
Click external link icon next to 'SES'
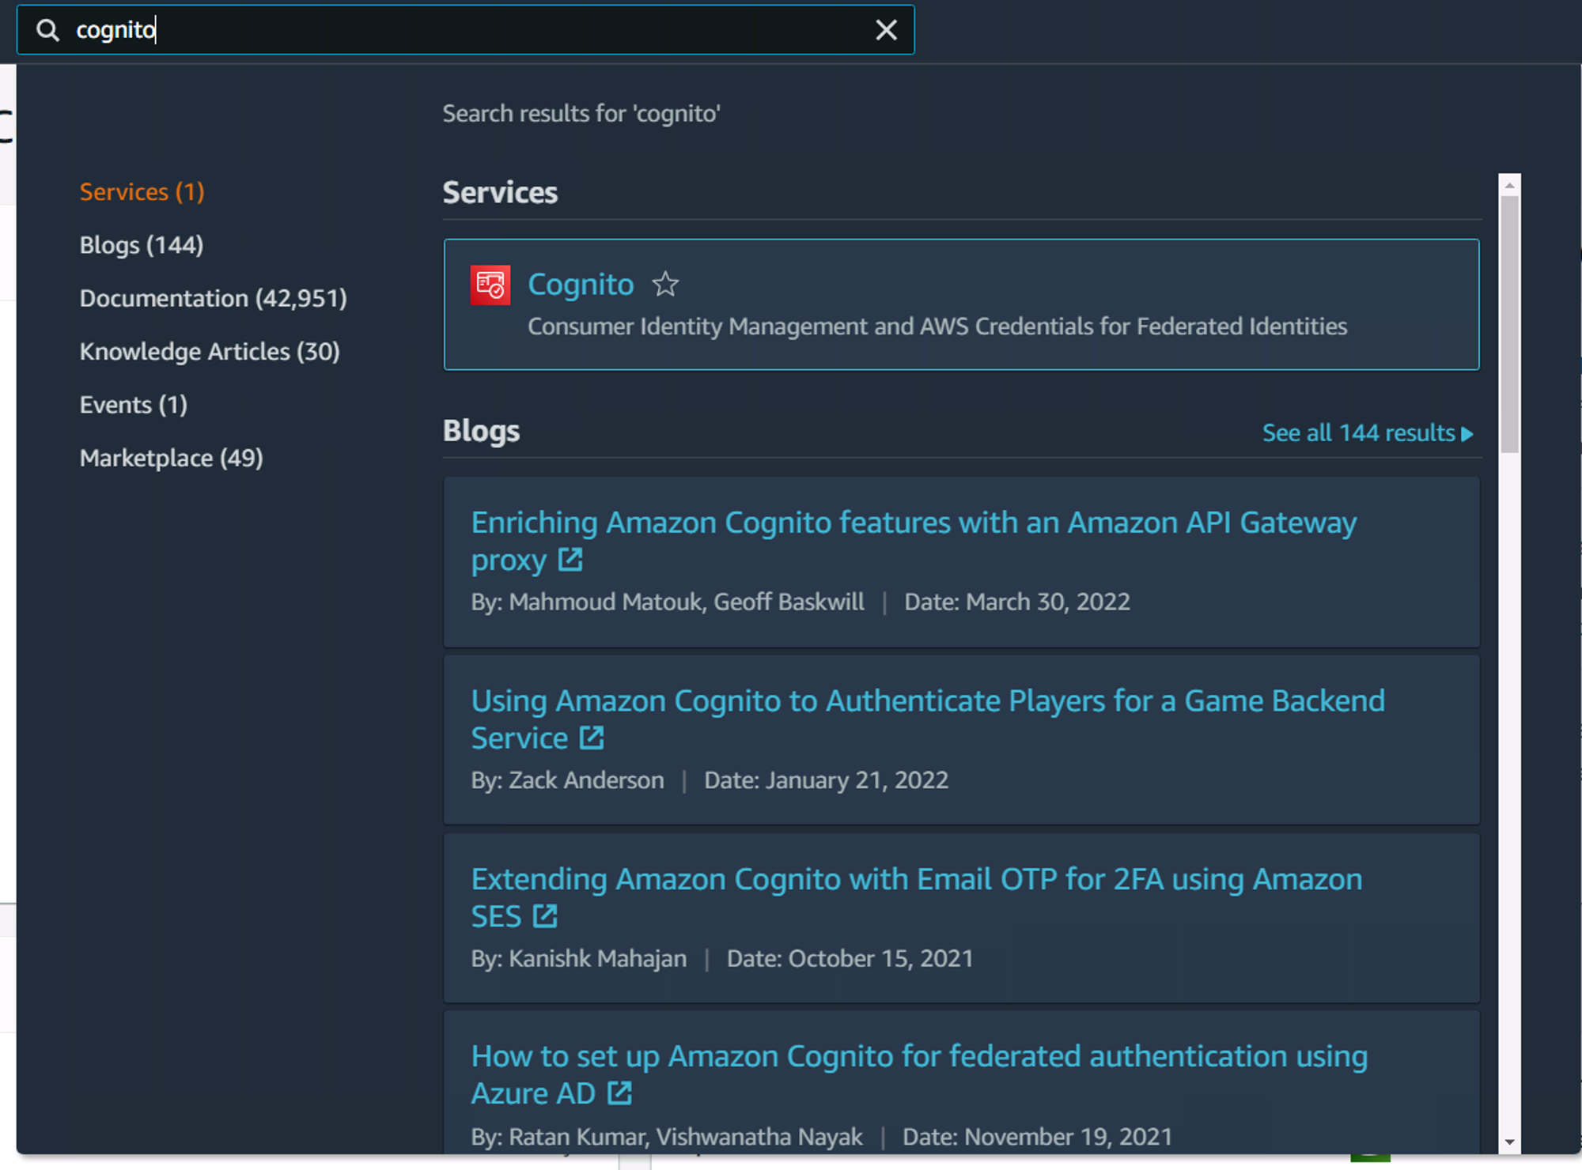[545, 916]
